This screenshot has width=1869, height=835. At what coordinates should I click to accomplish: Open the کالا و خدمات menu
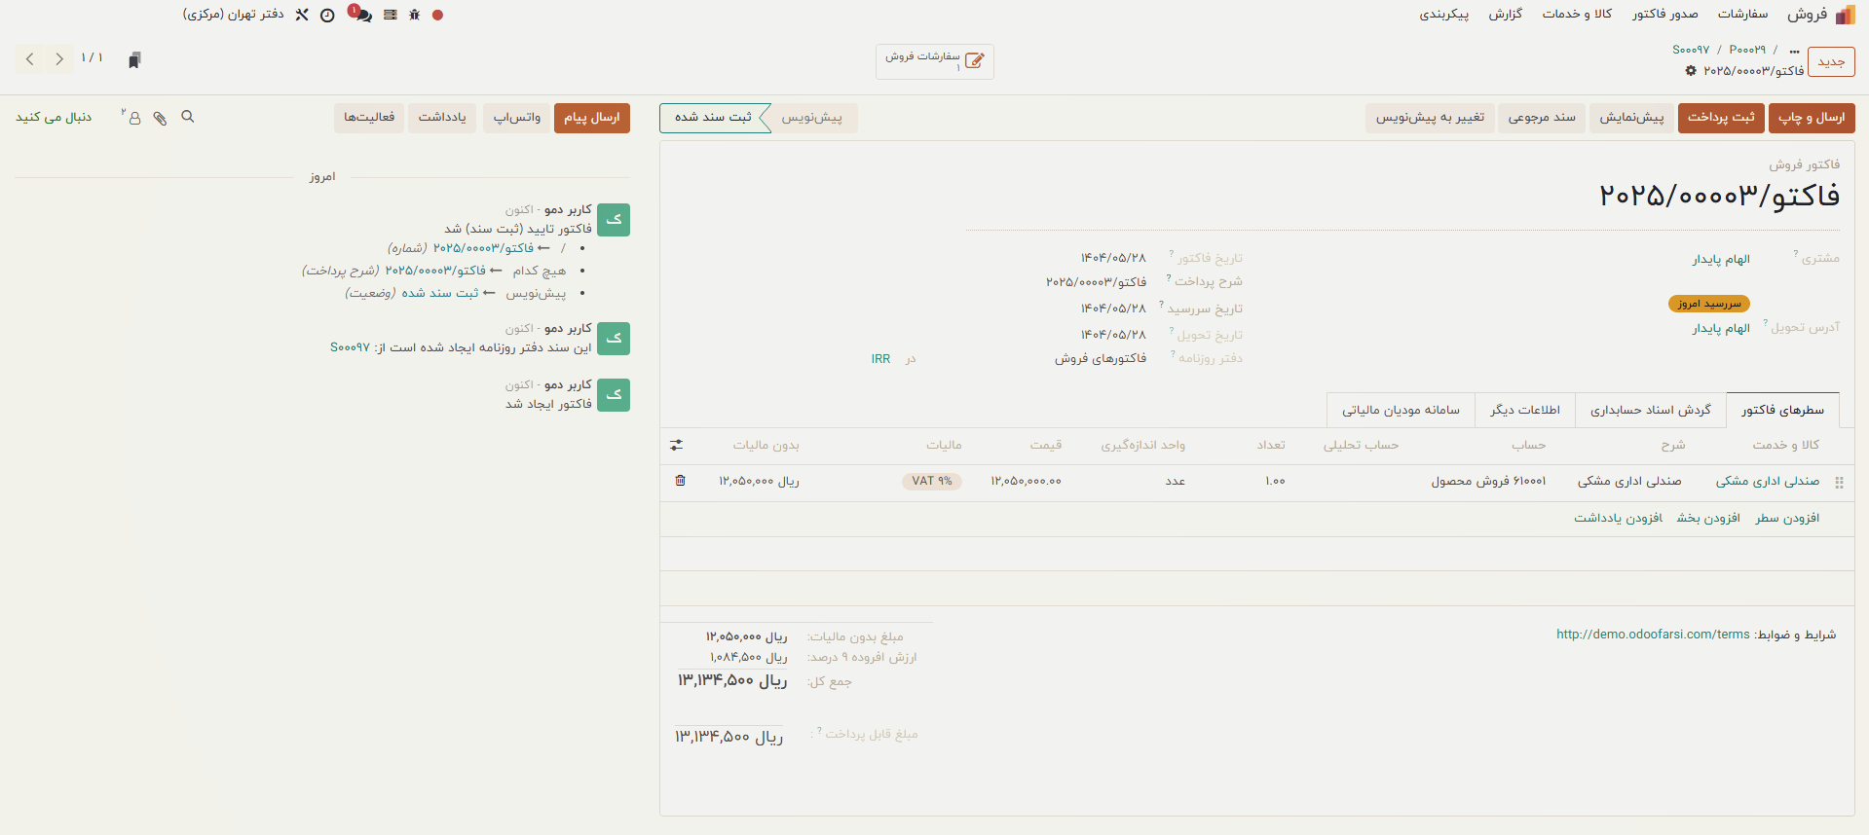click(1577, 14)
